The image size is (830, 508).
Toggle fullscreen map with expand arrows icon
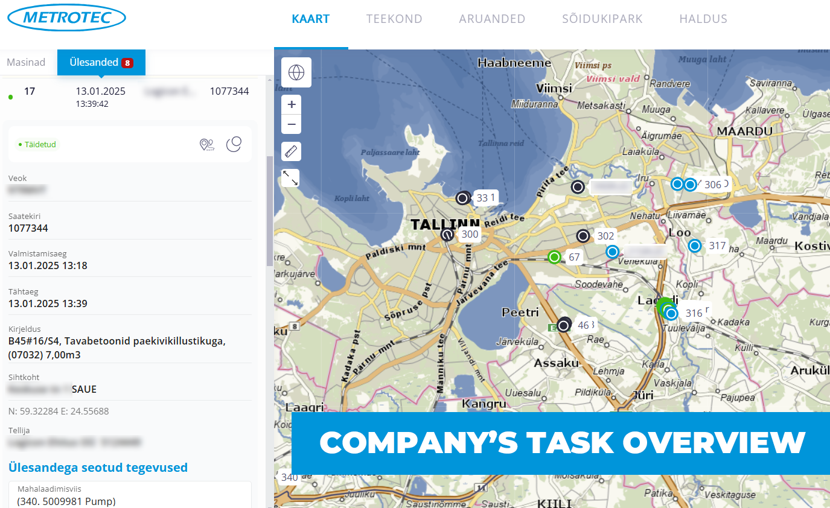pyautogui.click(x=291, y=177)
